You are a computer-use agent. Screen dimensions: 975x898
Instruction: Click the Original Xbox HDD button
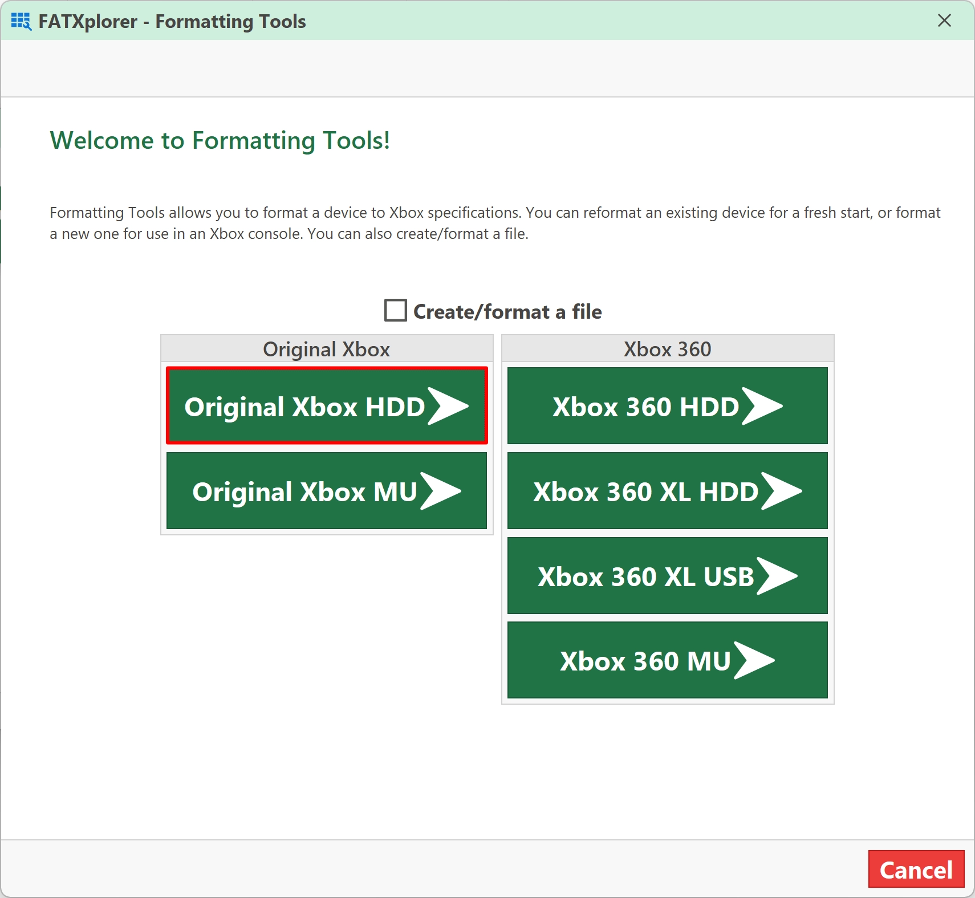click(x=327, y=405)
